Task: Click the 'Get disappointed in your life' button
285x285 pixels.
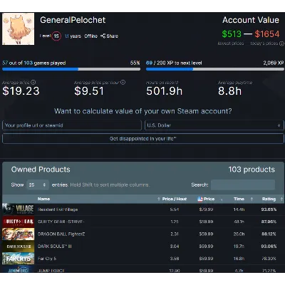Action: tap(143, 138)
